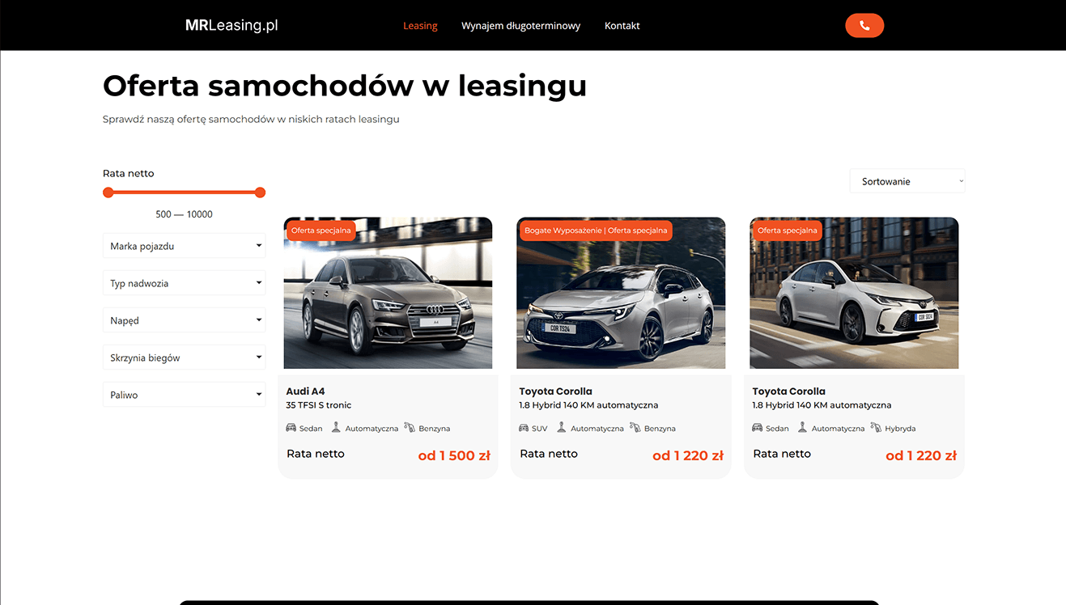Viewport: 1066px width, 605px height.
Task: Open the Audi A4 offer title link
Action: tap(305, 391)
